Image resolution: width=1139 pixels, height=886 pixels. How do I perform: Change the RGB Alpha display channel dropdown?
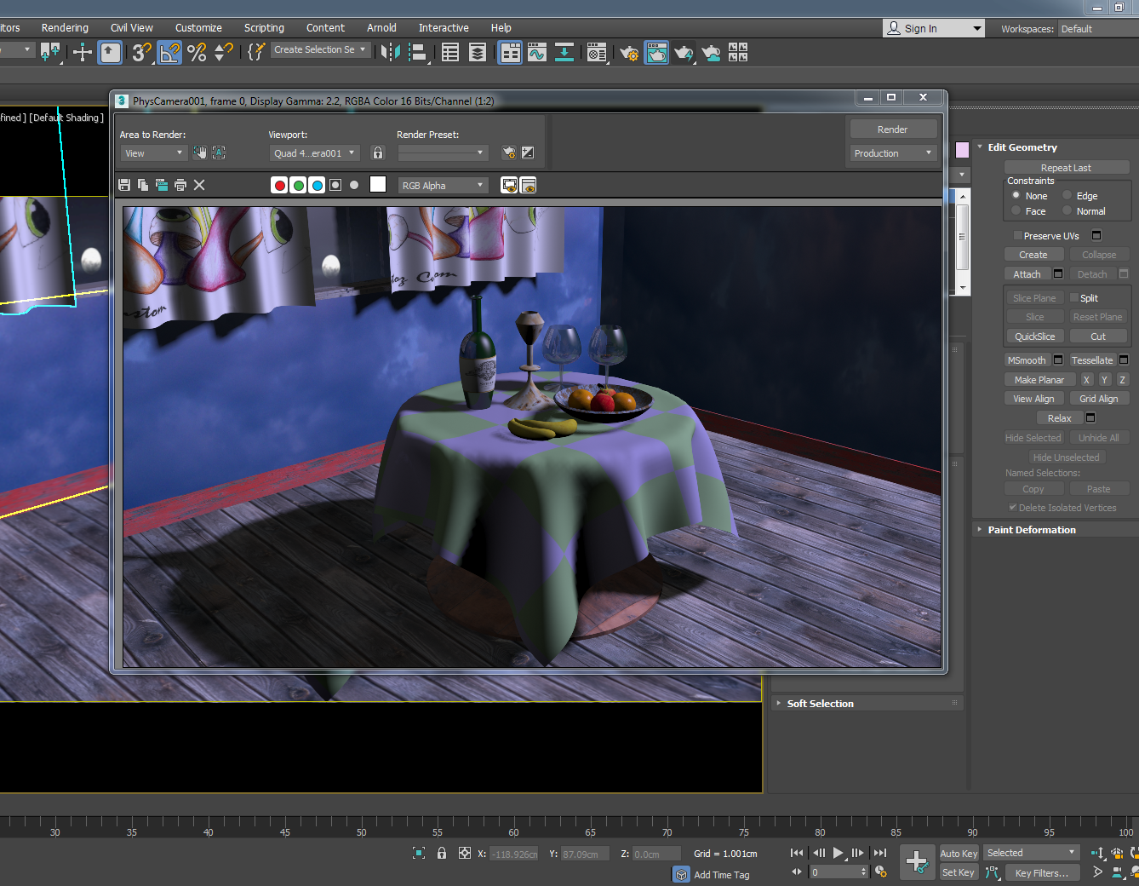(x=443, y=185)
